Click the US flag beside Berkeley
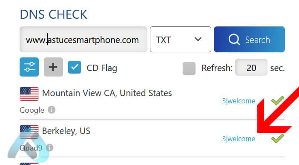The width and height of the screenshot is (299, 165). pyautogui.click(x=29, y=132)
